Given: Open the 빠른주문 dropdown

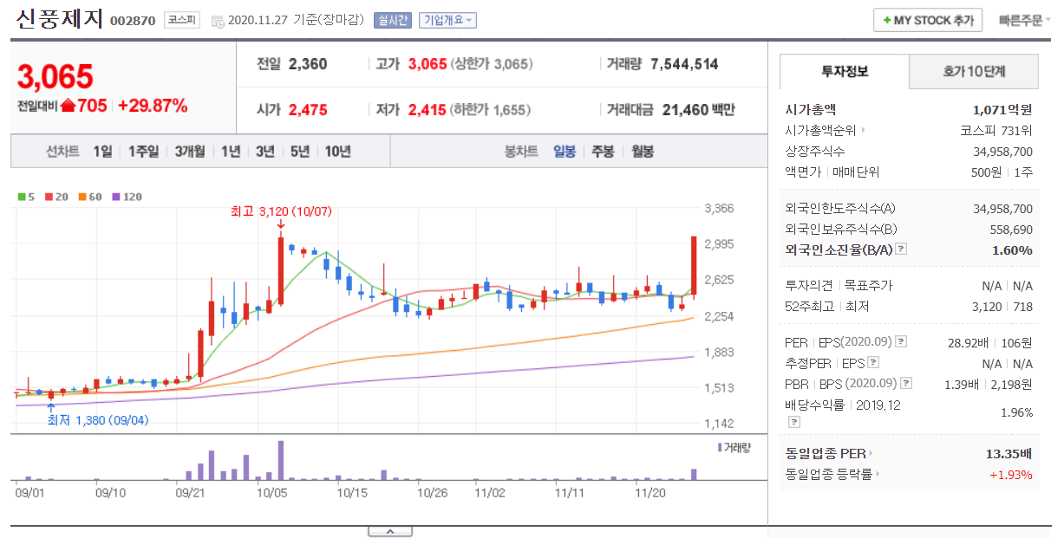Looking at the screenshot, I should coord(1025,21).
